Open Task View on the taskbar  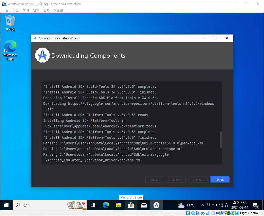point(93,205)
